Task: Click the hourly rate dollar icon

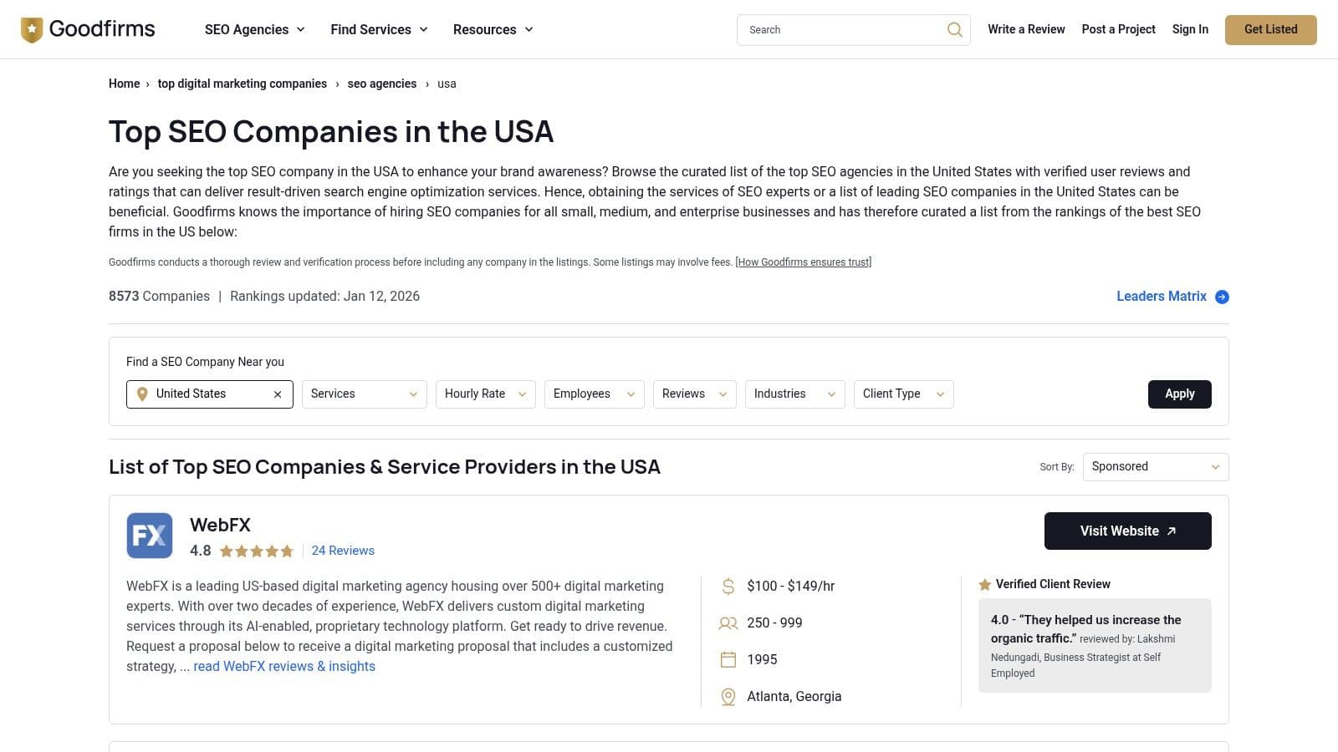Action: (728, 587)
